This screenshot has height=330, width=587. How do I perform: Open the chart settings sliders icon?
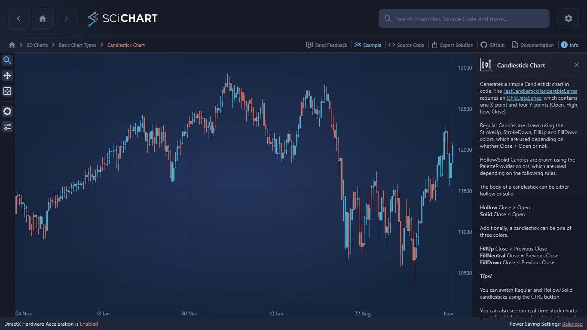7,127
